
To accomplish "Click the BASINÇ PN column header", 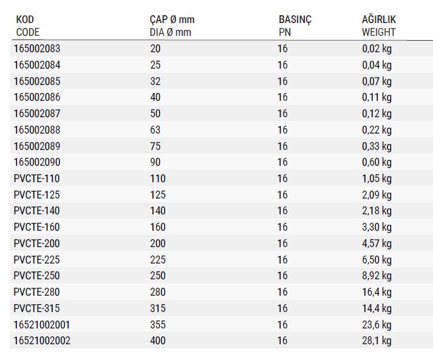I will point(295,25).
